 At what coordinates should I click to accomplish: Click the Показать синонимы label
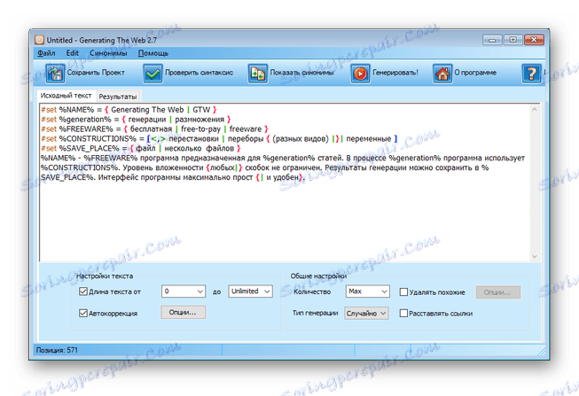(301, 73)
